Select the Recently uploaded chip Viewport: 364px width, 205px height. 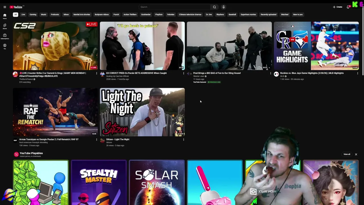268,15
